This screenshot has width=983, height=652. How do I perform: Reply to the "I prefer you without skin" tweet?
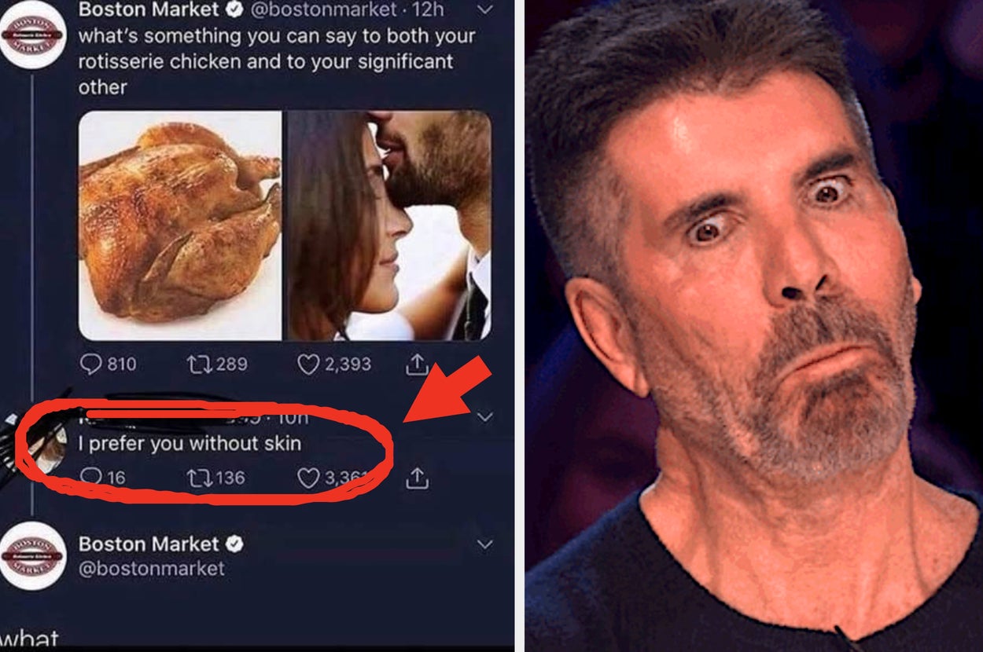[92, 477]
